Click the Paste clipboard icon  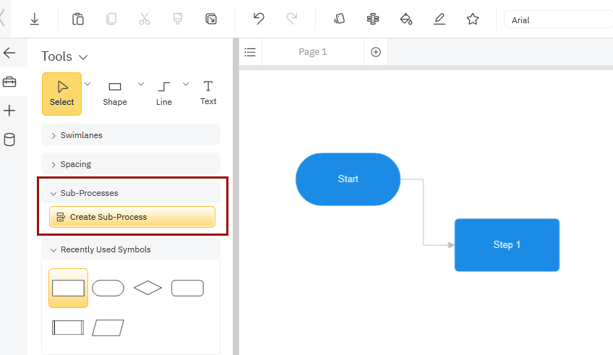(78, 20)
